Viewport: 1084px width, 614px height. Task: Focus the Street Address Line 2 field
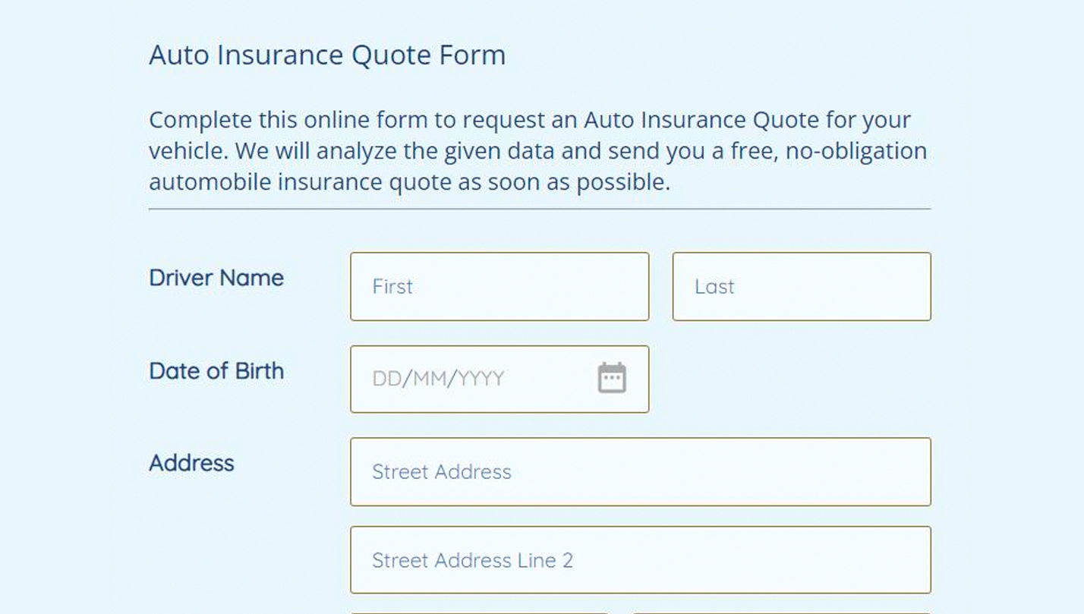point(640,560)
